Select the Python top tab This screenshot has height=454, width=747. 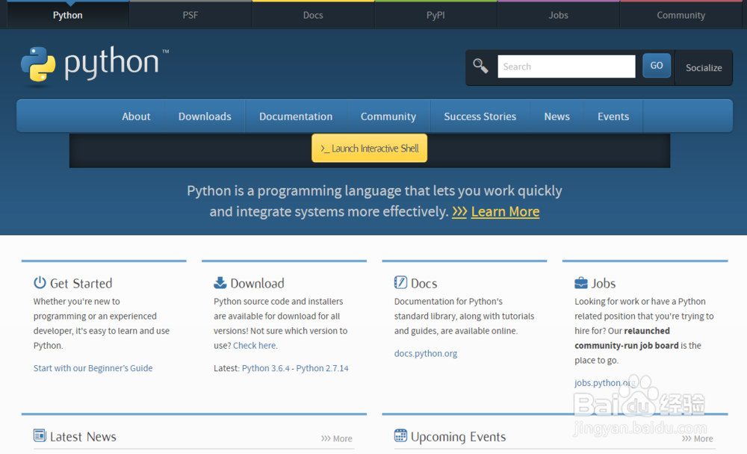pyautogui.click(x=68, y=15)
